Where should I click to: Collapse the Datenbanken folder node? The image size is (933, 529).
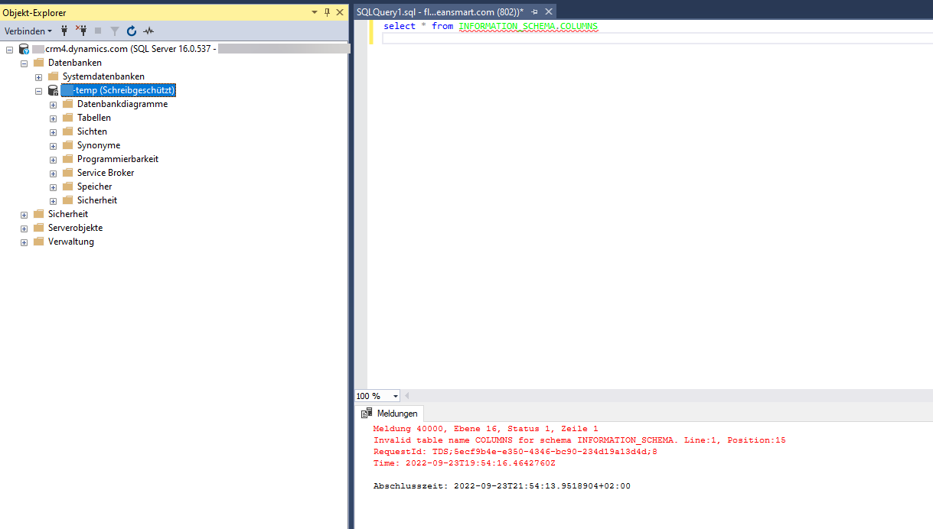(24, 62)
